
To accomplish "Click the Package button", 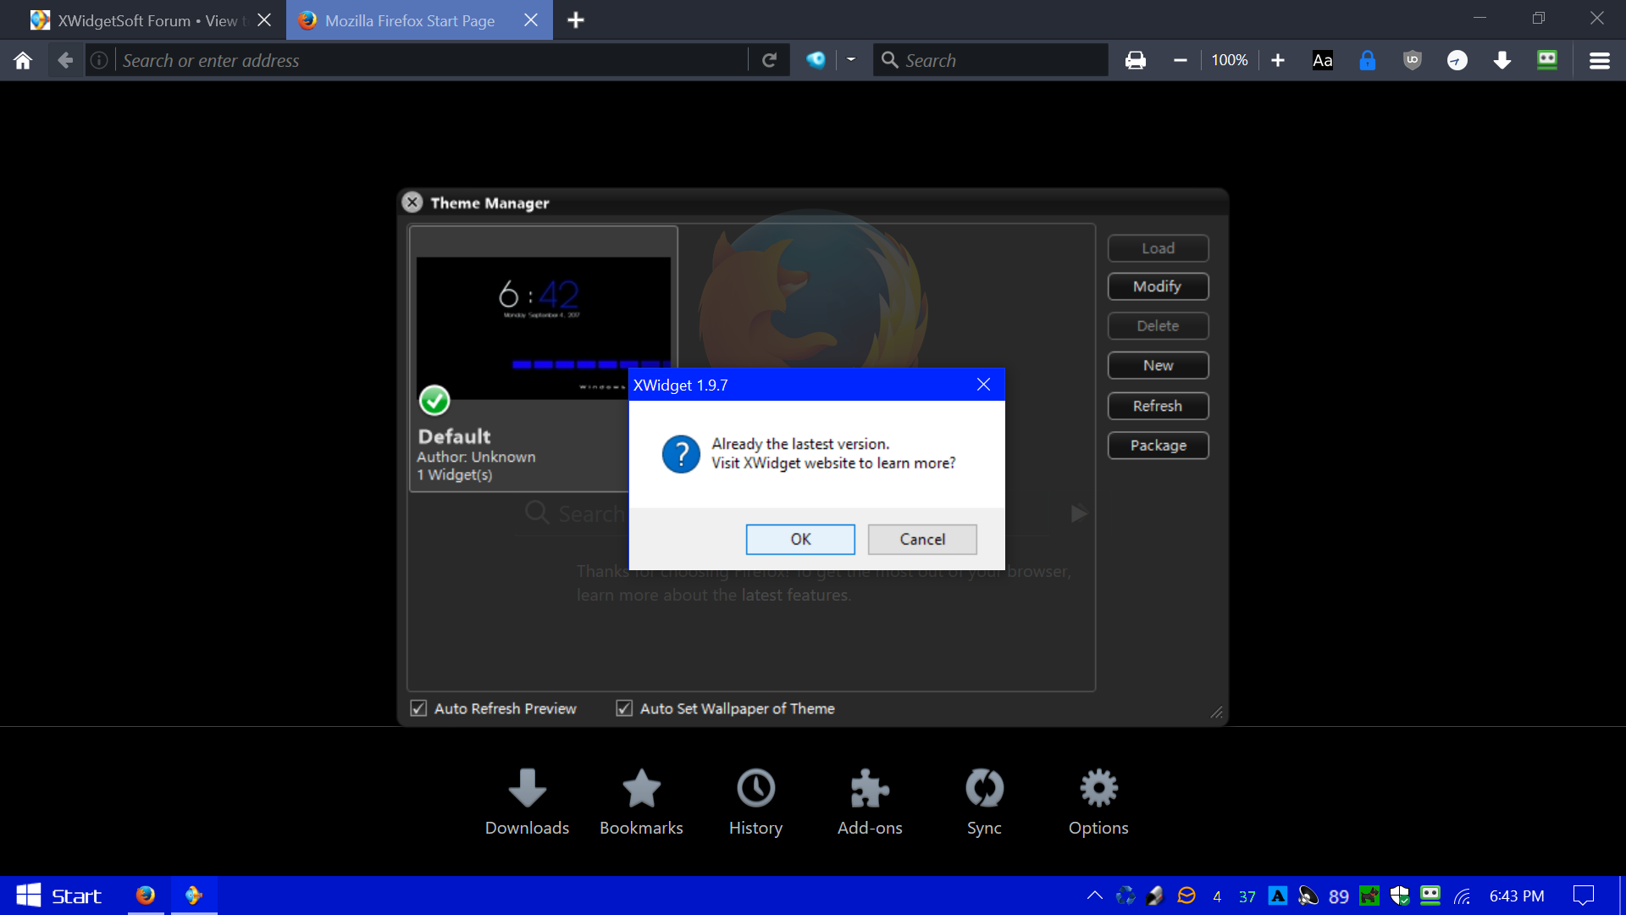I will [x=1158, y=446].
